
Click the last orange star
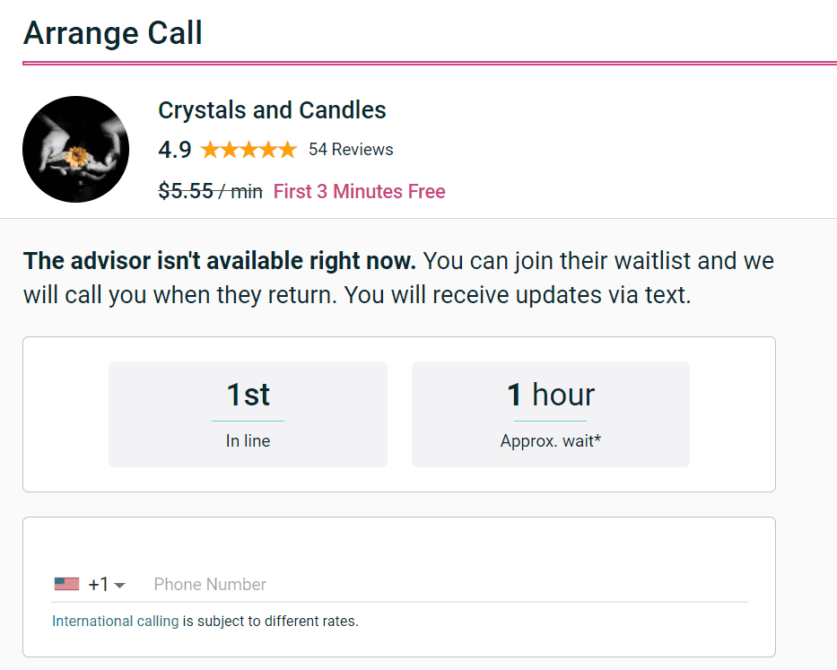pyautogui.click(x=288, y=150)
